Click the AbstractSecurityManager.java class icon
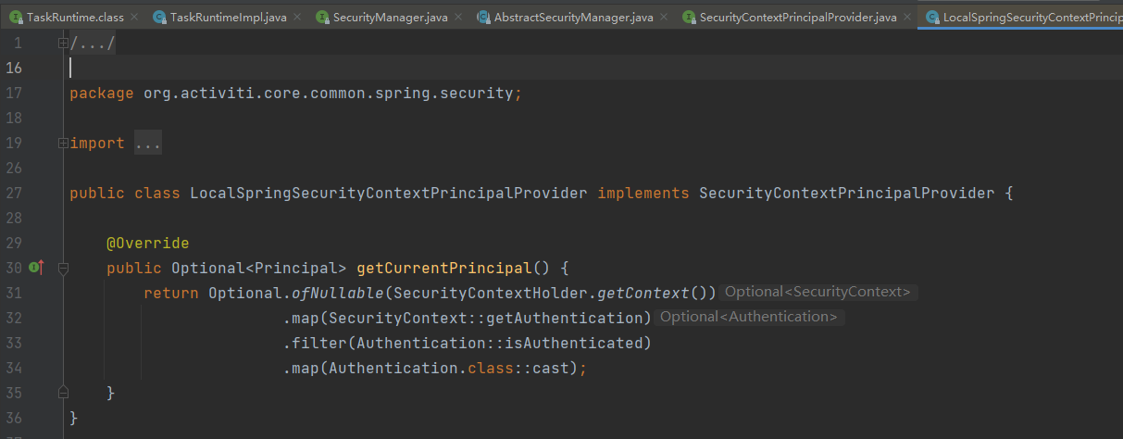 pyautogui.click(x=483, y=18)
